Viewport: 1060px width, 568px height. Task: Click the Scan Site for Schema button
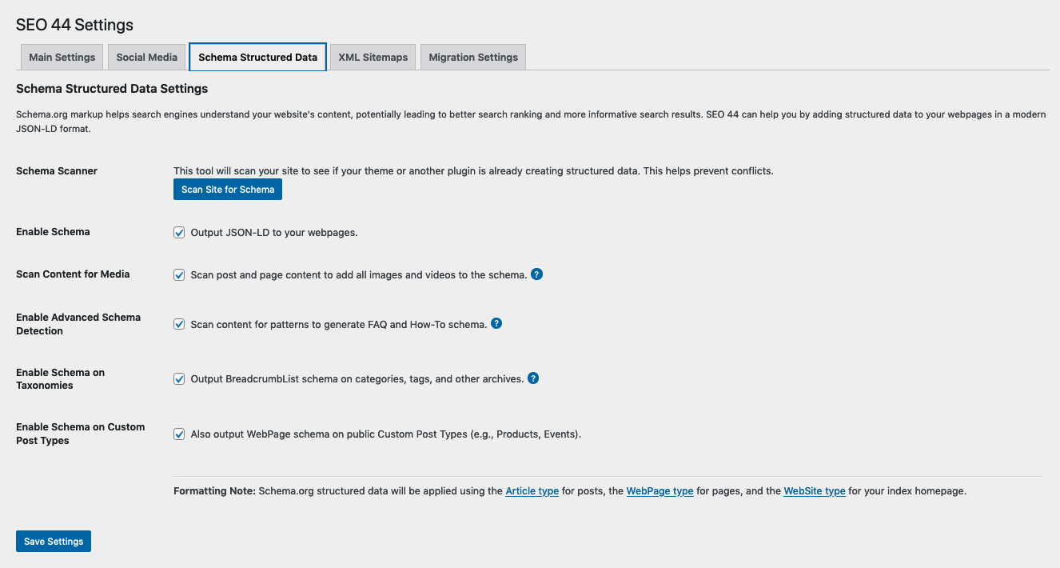227,189
